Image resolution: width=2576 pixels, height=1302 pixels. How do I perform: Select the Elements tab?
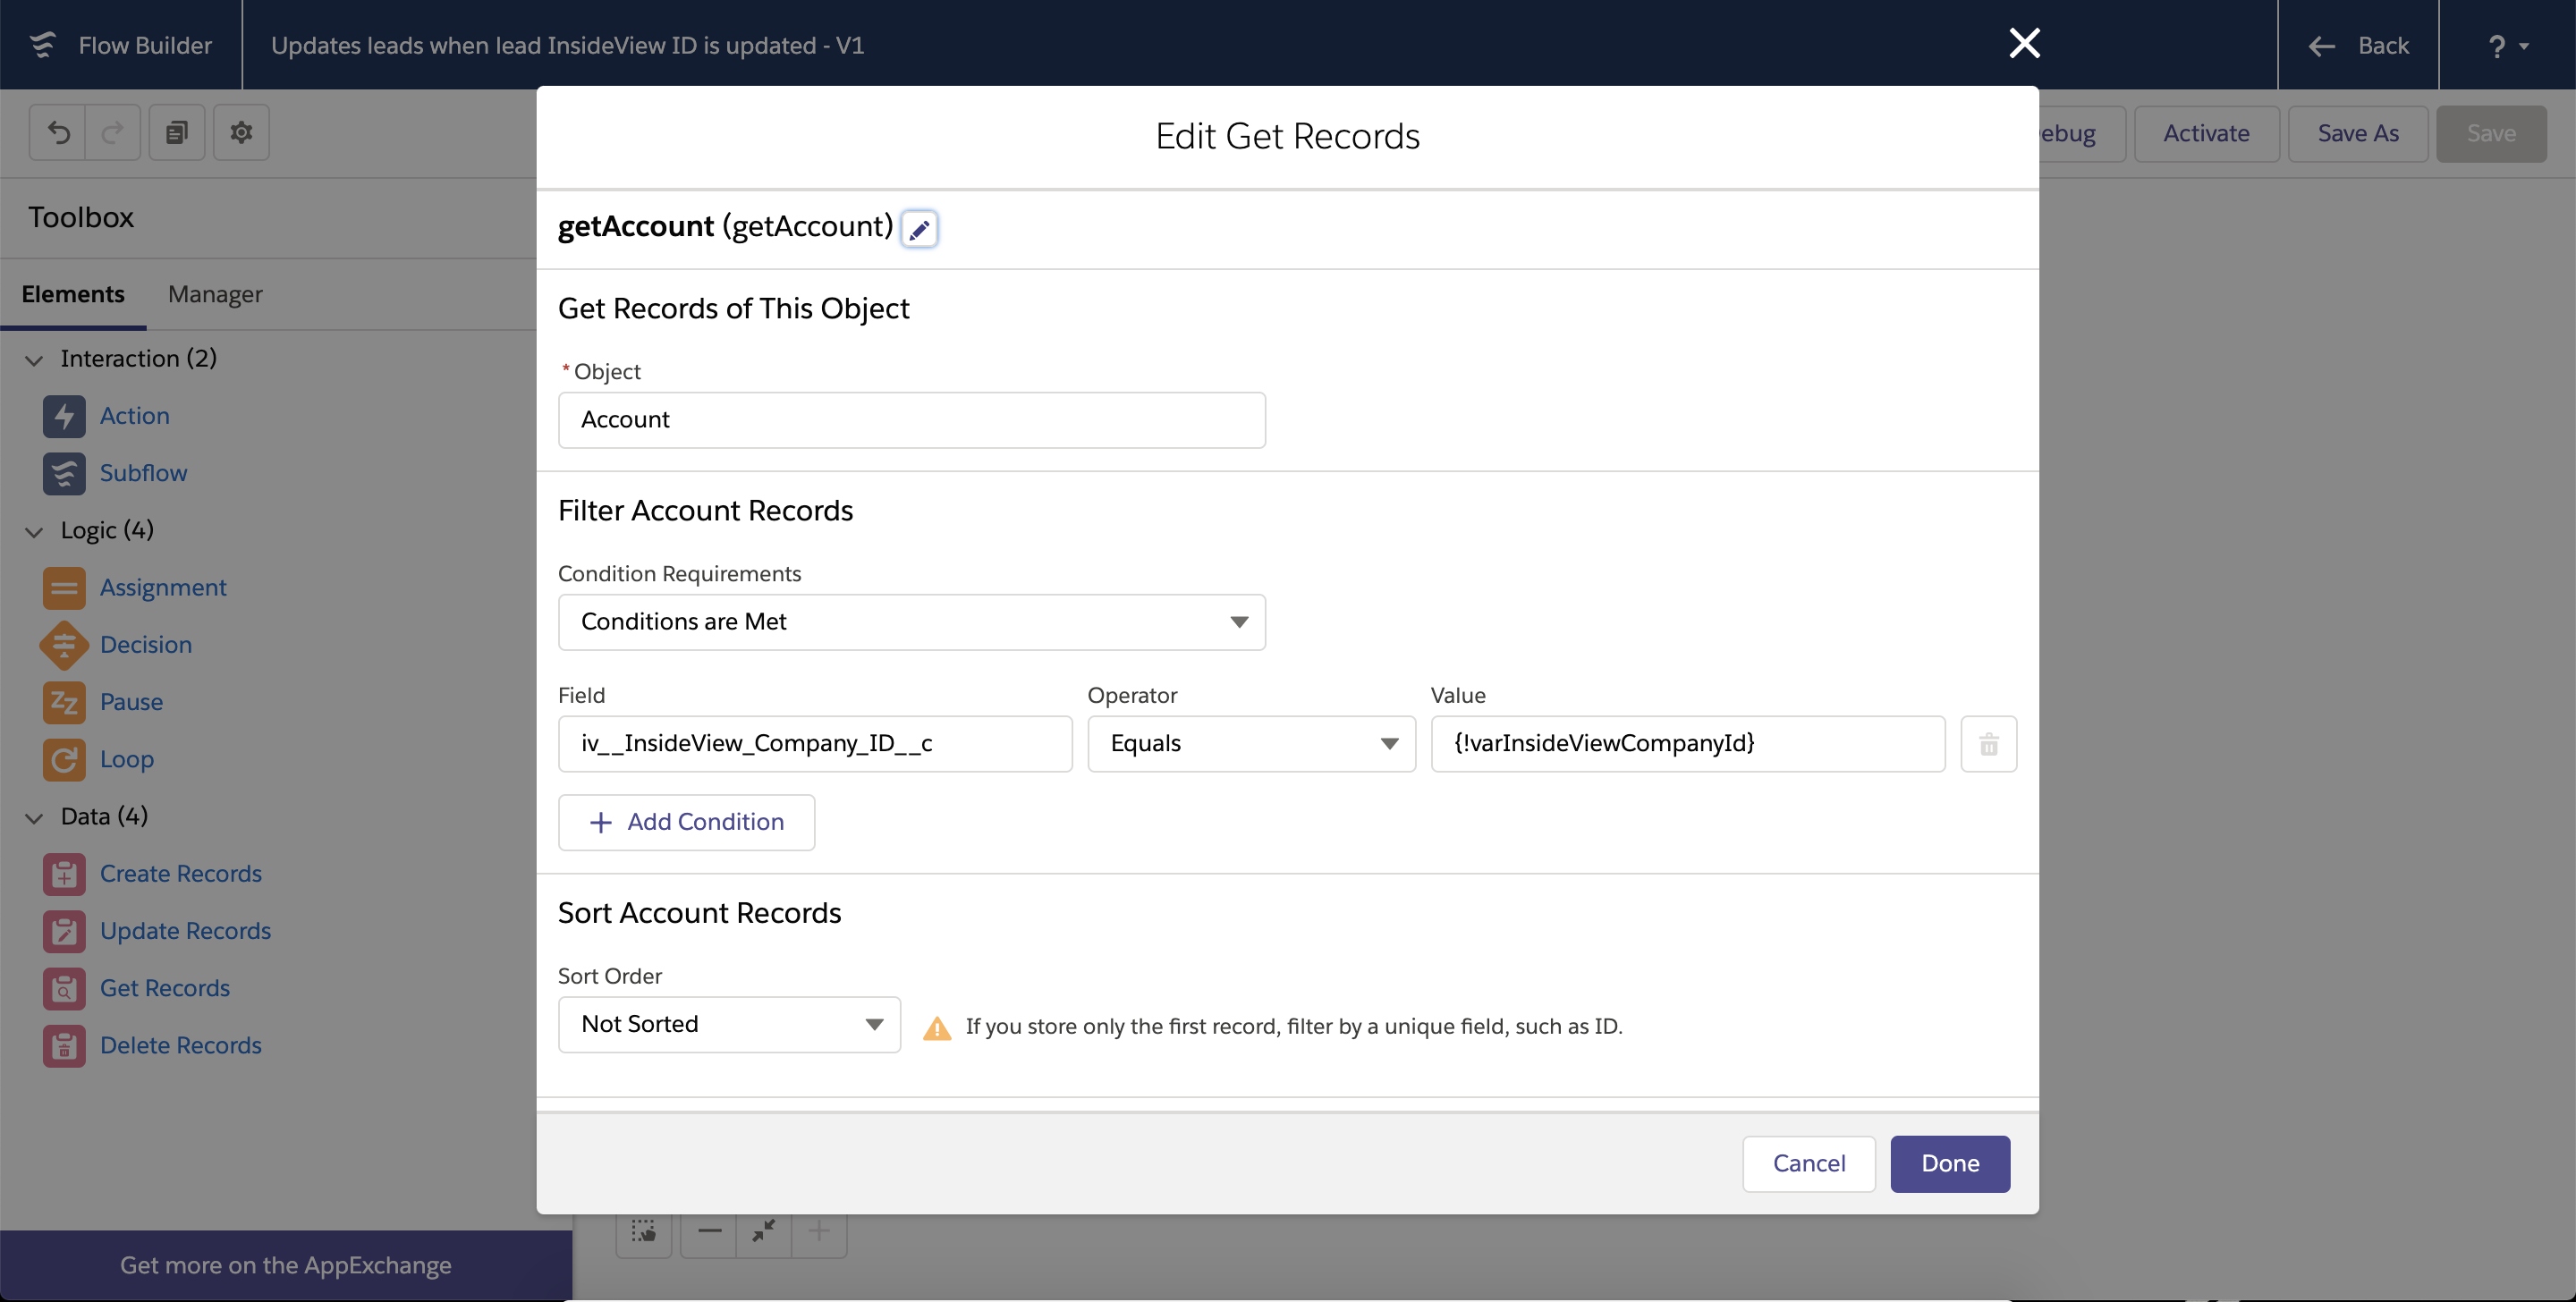point(73,294)
